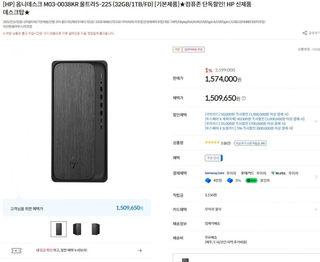Click the Samsung Card logo

[x=214, y=173]
